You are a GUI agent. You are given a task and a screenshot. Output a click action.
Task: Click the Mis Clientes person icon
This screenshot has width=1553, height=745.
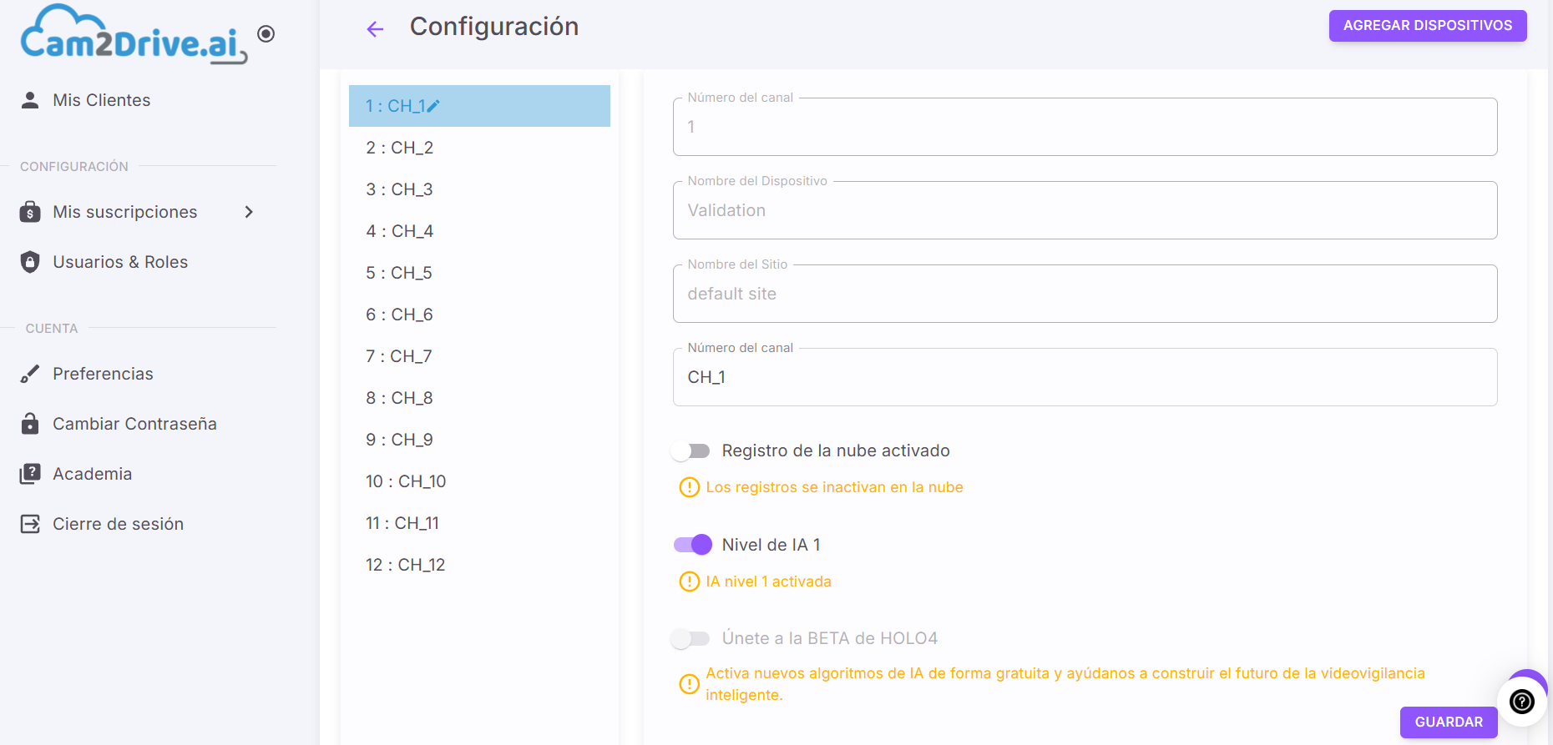(x=30, y=100)
